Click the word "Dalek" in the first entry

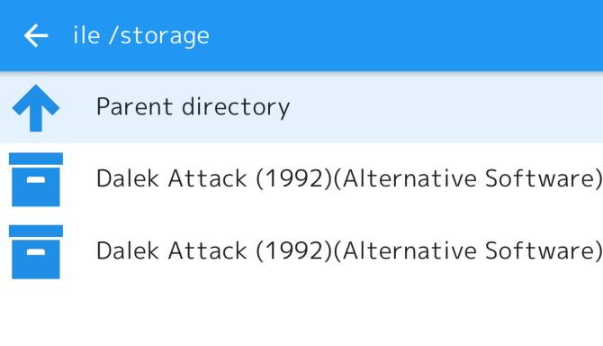pos(128,178)
